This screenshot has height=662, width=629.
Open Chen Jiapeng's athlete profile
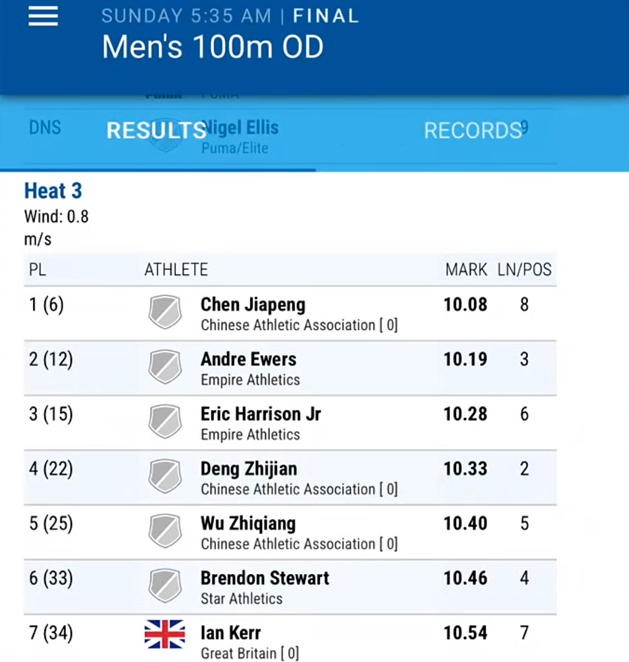(253, 304)
